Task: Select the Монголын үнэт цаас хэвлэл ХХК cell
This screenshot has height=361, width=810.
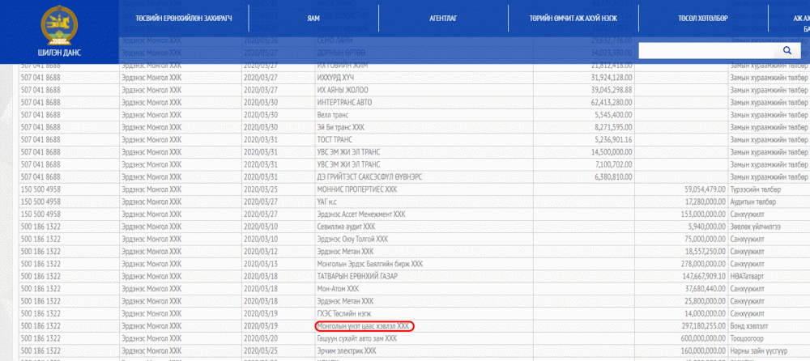Action: click(424, 326)
